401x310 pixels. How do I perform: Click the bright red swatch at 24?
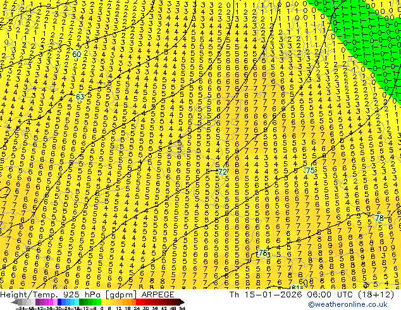tap(138, 302)
